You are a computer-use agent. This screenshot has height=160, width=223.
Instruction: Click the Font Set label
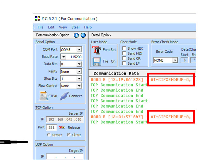click(109, 50)
